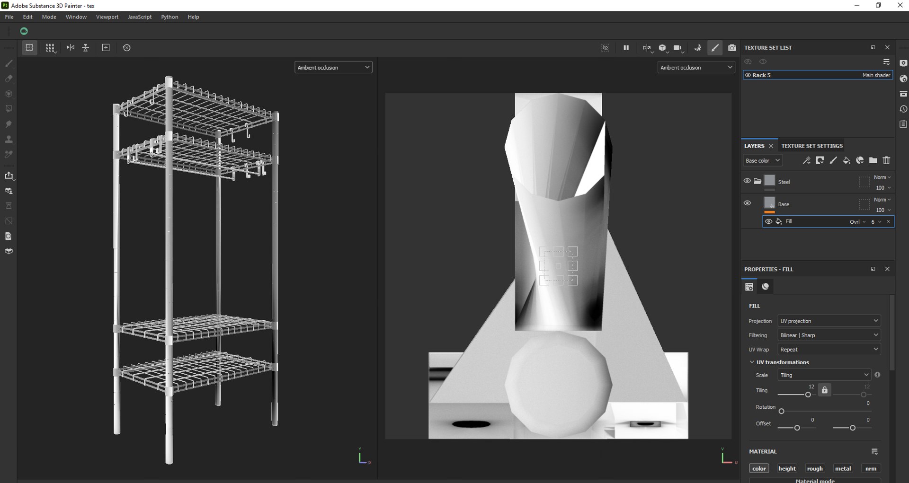The image size is (909, 483).
Task: Toggle the height material channel
Action: 787,468
